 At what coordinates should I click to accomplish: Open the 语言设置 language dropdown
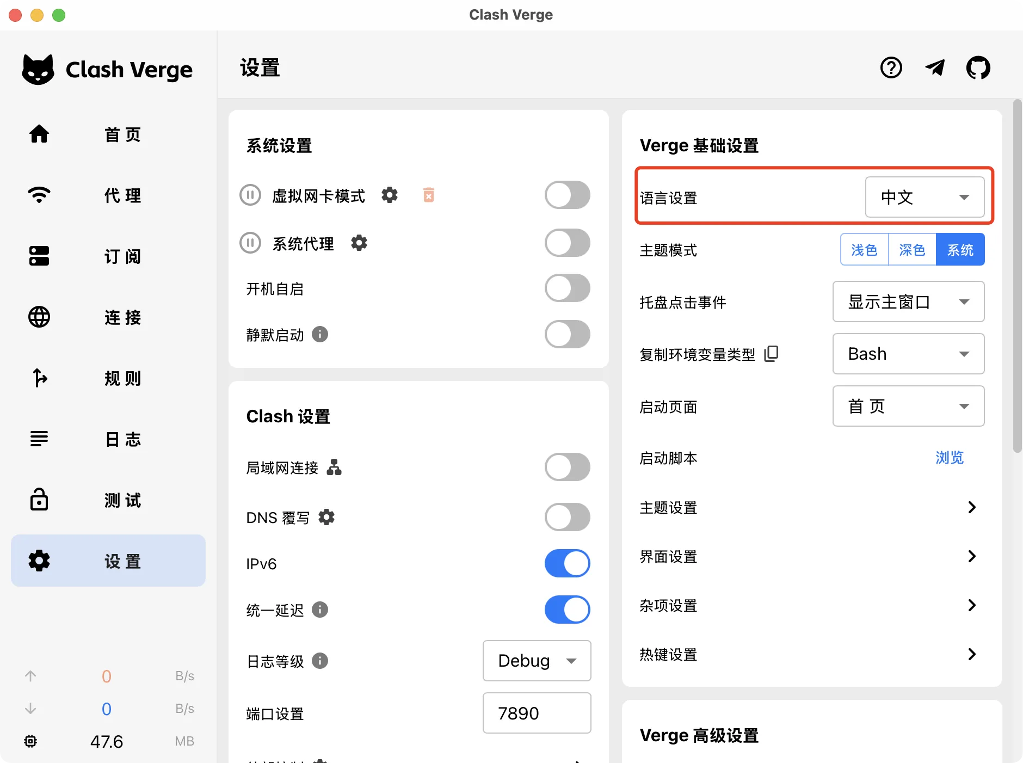click(925, 197)
